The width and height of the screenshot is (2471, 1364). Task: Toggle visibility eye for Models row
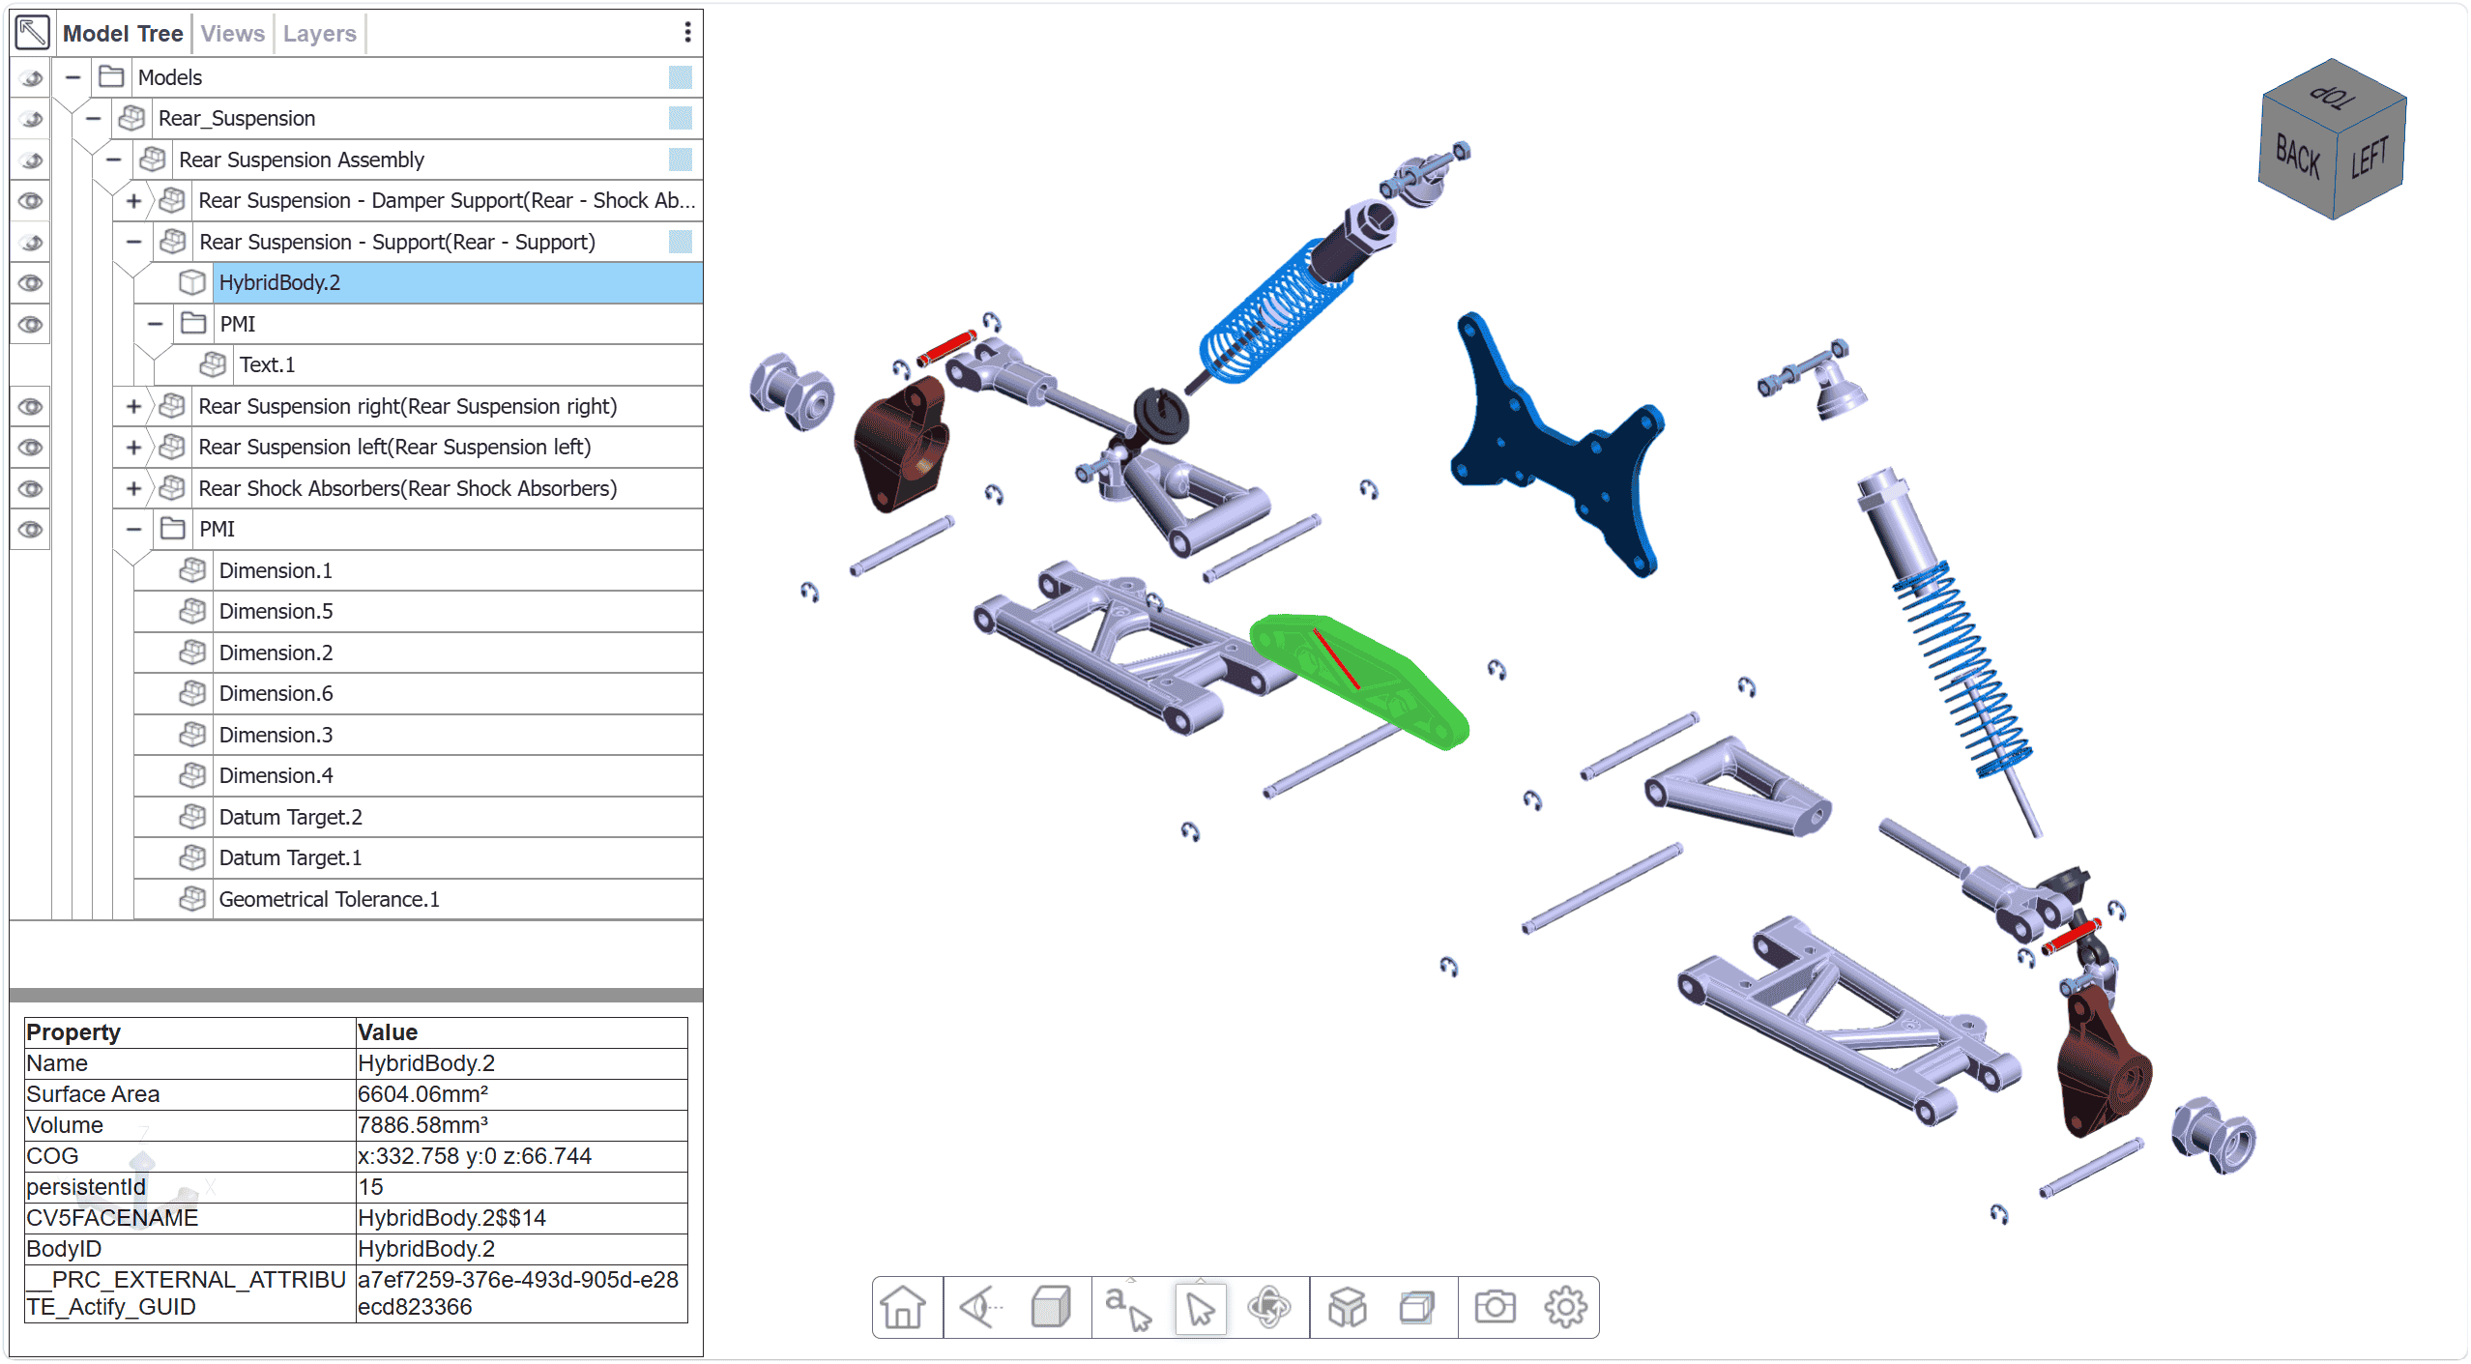pos(32,77)
